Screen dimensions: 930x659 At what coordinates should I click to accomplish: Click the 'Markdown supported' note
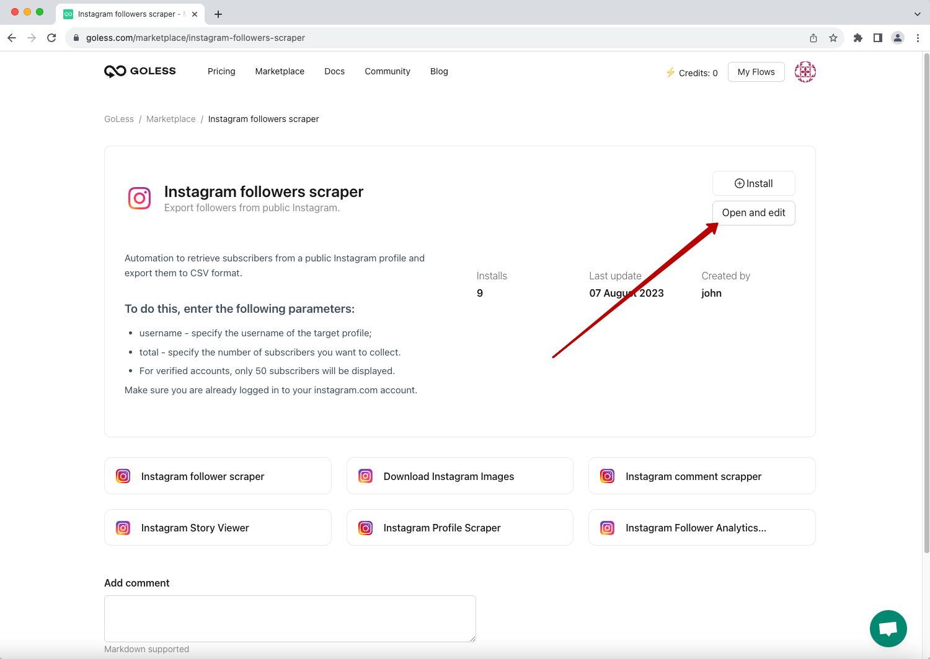[147, 649]
